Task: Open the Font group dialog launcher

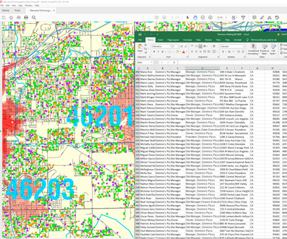Action: pyautogui.click(x=187, y=57)
